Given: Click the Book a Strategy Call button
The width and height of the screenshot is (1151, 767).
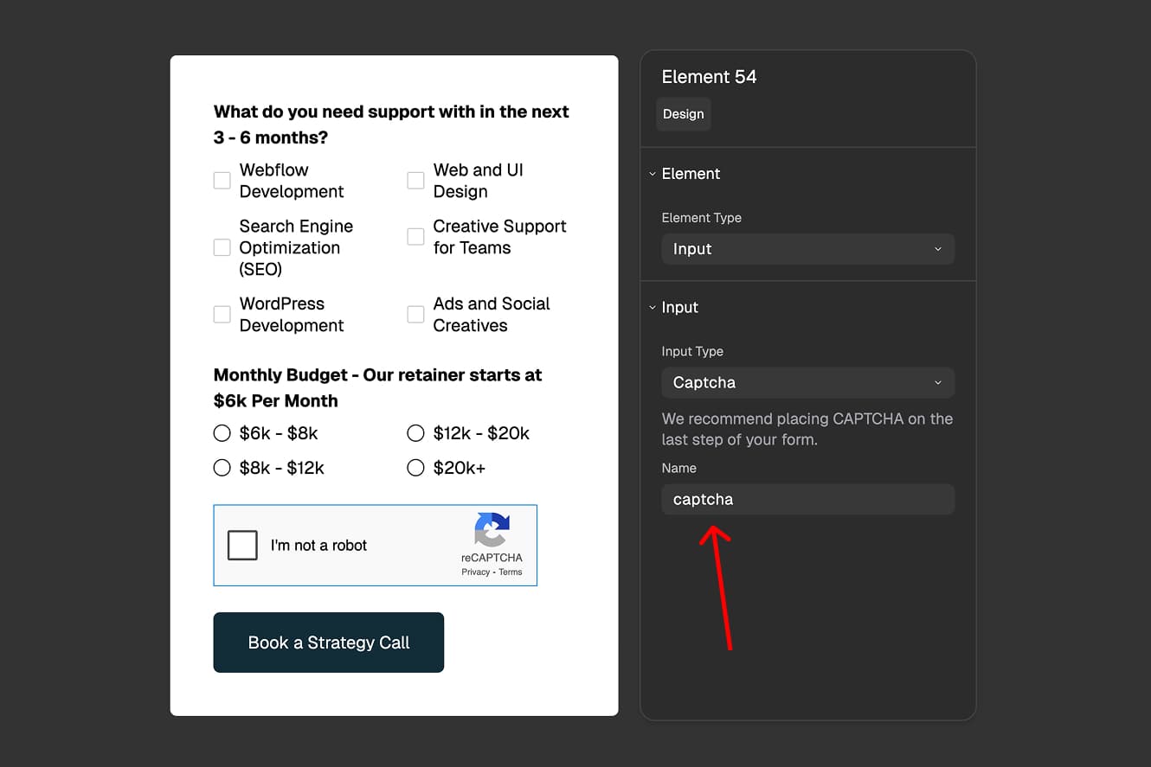Looking at the screenshot, I should [x=328, y=642].
